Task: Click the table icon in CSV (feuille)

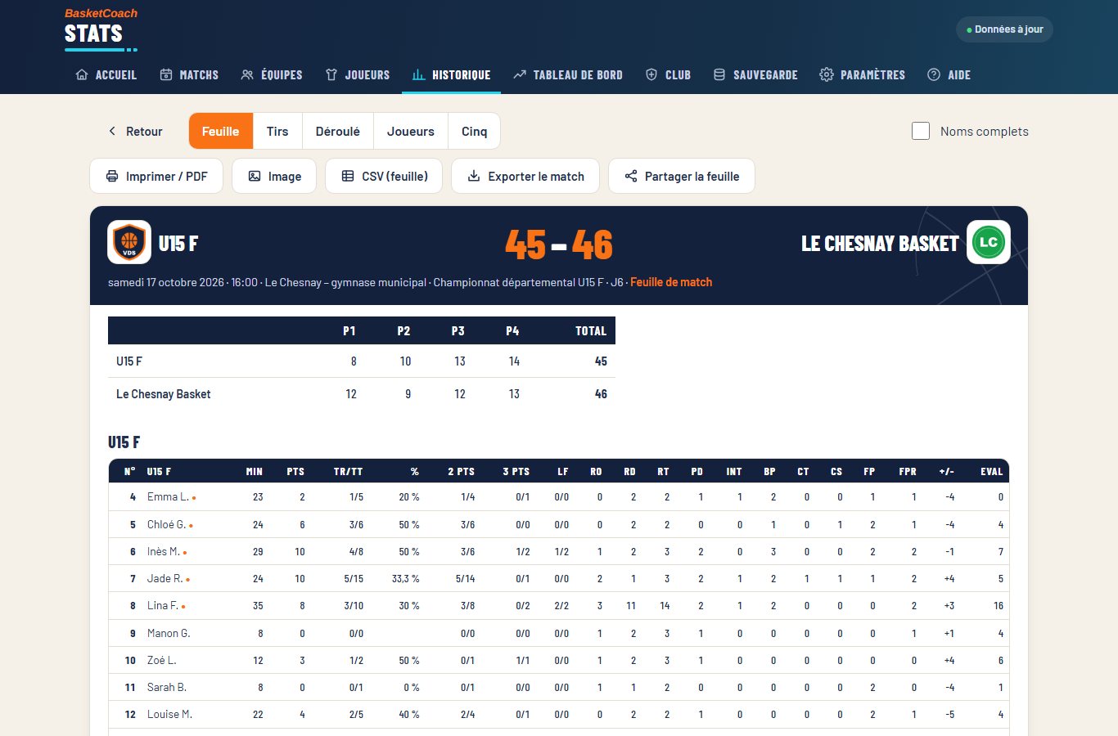Action: 348,176
